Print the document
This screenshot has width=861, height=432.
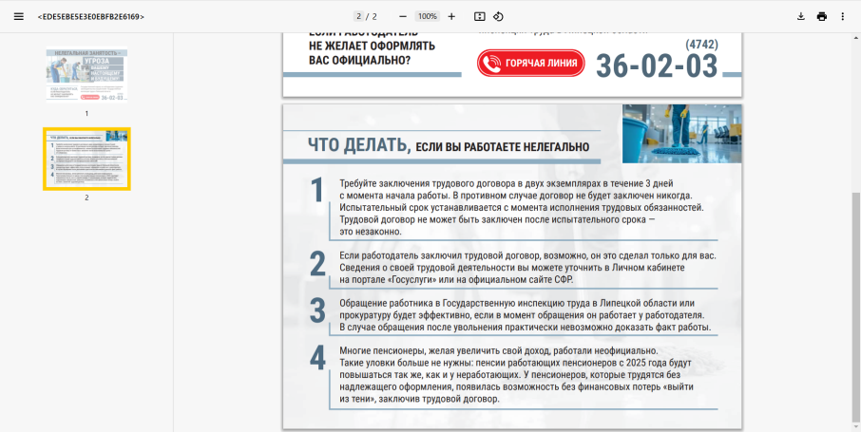[821, 16]
